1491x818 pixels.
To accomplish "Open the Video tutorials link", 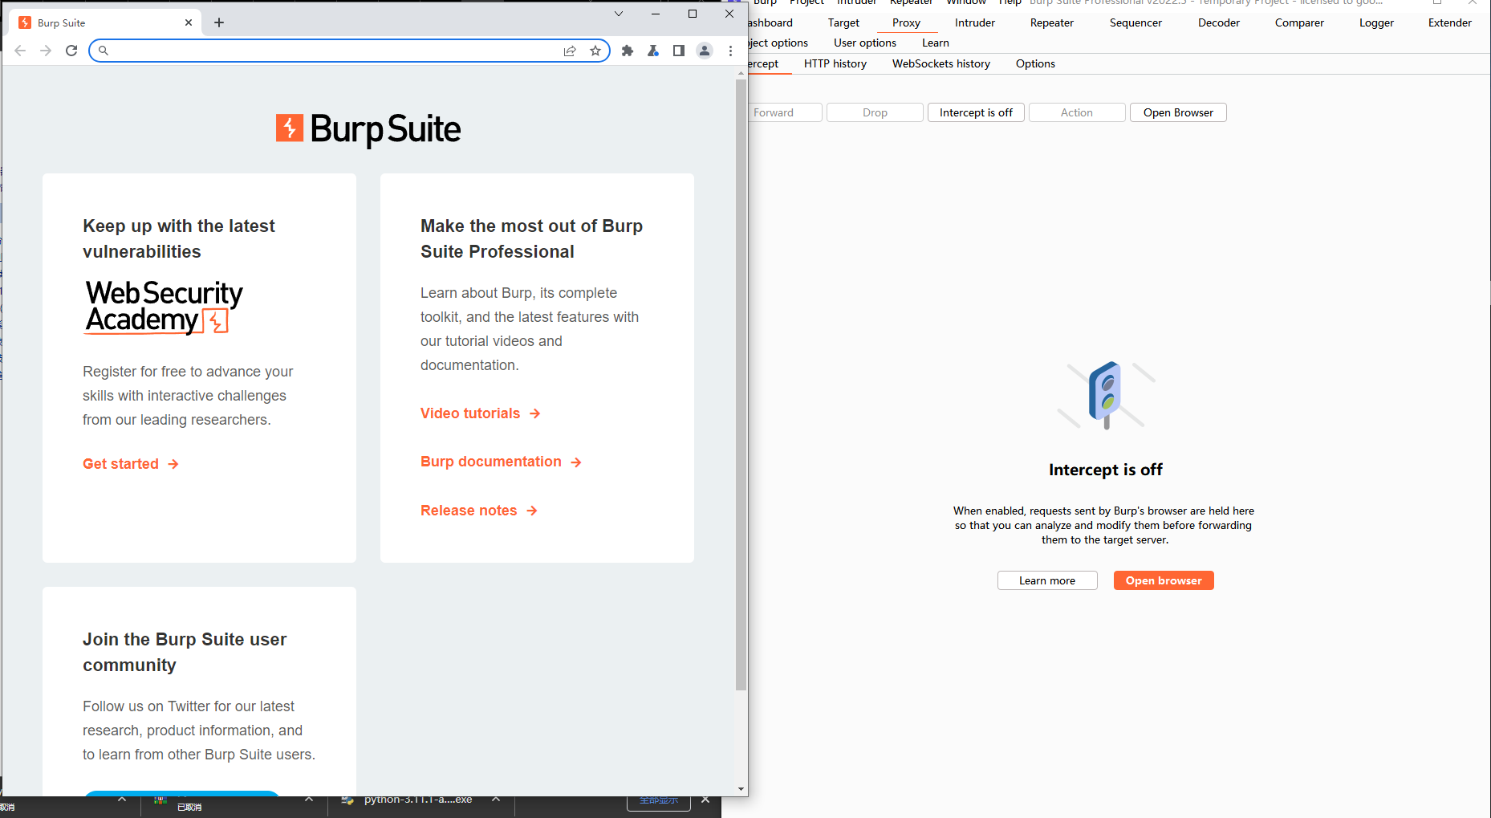I will pos(481,413).
